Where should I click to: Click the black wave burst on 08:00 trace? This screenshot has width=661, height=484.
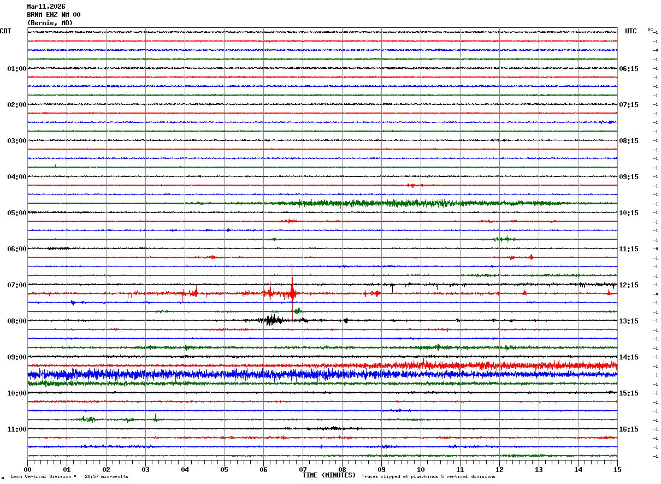point(271,321)
